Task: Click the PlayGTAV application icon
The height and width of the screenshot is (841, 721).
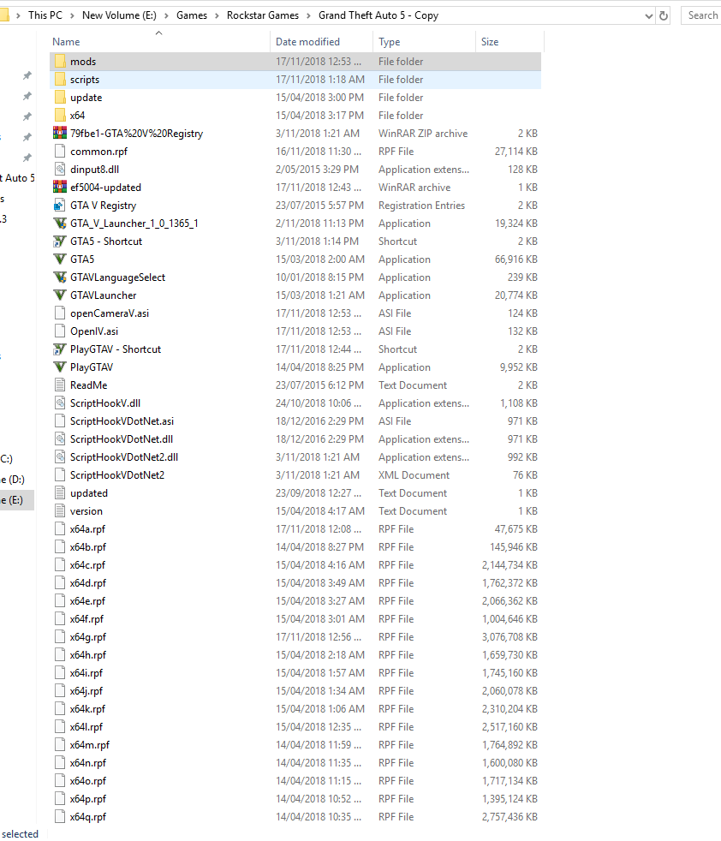Action: 60,367
